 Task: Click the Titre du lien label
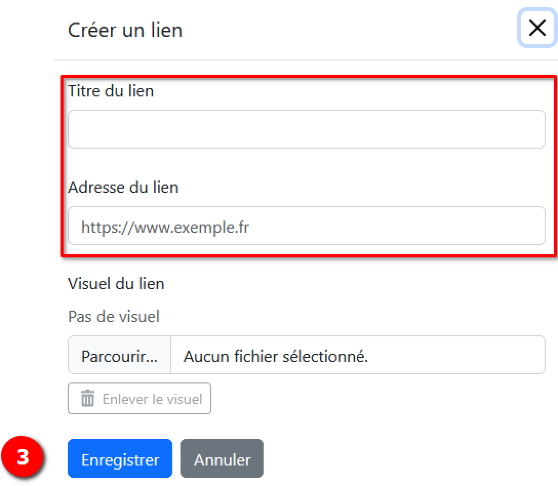(x=111, y=91)
